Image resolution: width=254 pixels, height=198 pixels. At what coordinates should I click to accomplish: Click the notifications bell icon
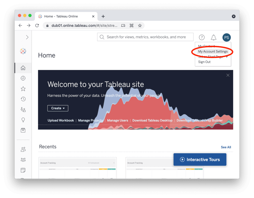[x=214, y=38]
